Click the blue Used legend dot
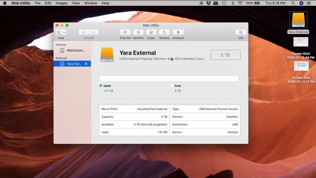Screen dimensions: 316x178 (101, 86)
